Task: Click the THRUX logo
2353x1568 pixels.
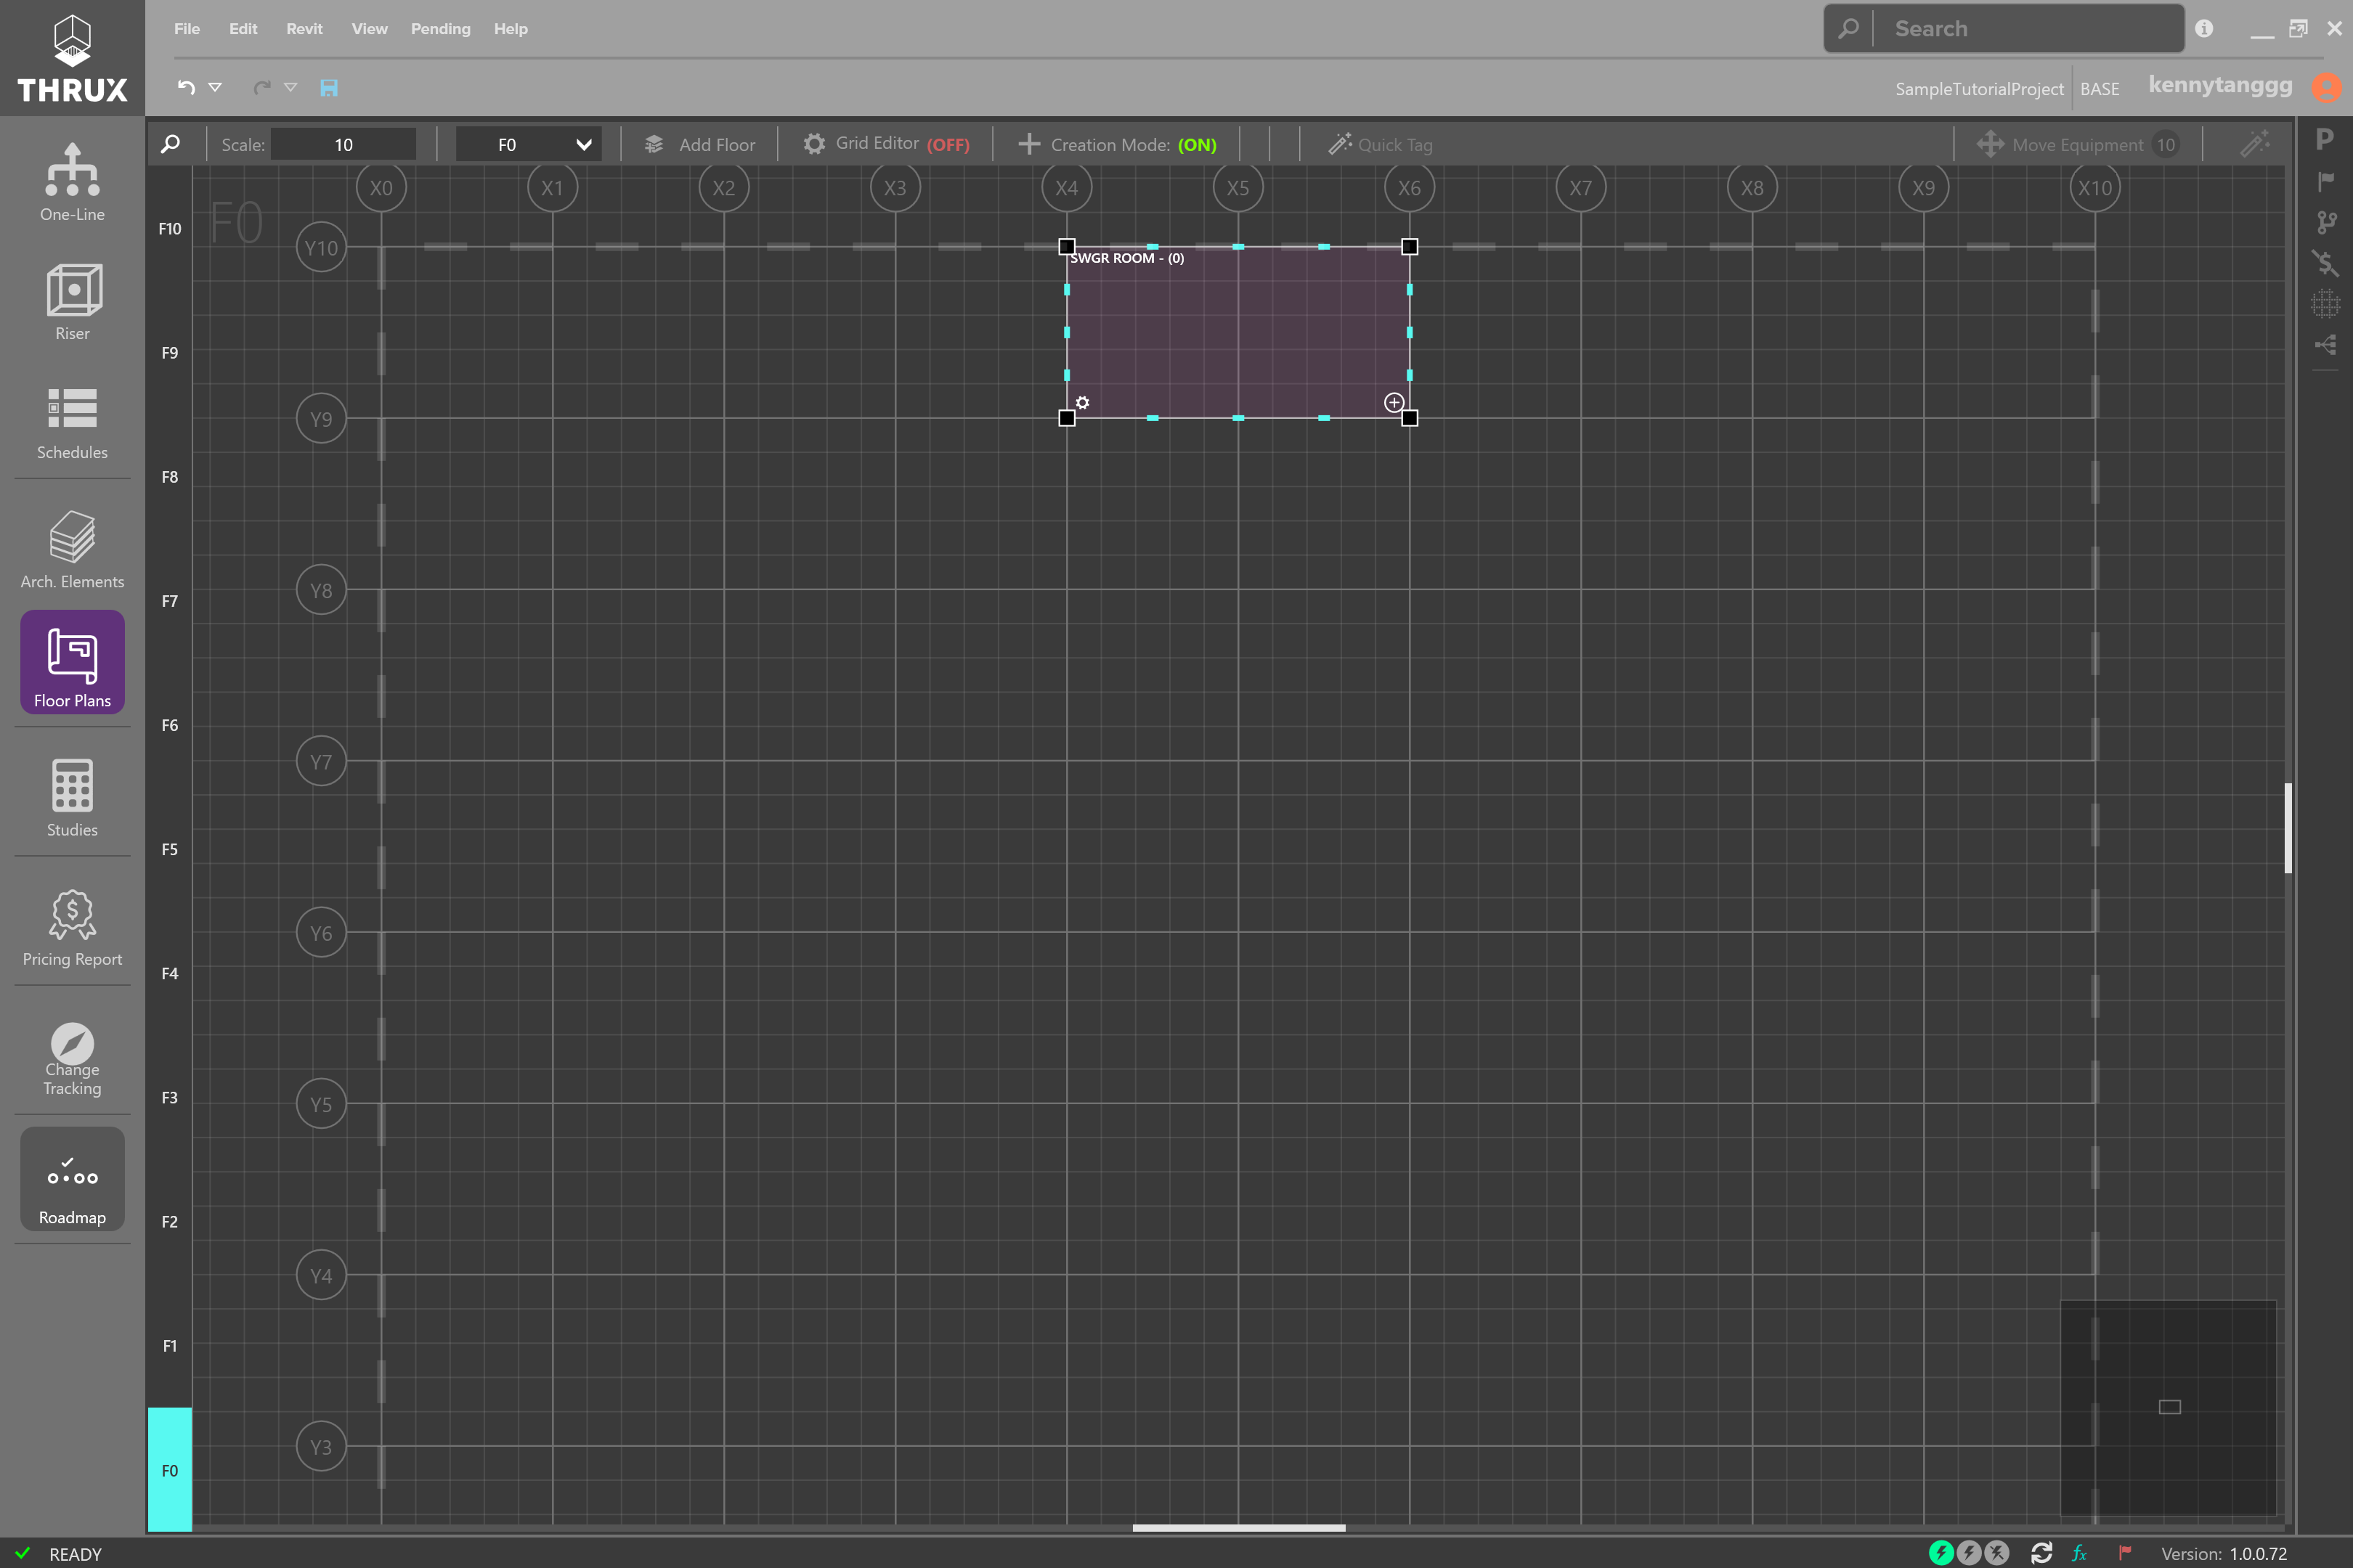Action: (72, 58)
